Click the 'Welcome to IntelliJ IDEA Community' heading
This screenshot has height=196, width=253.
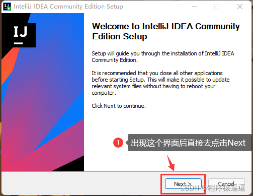coord(166,31)
